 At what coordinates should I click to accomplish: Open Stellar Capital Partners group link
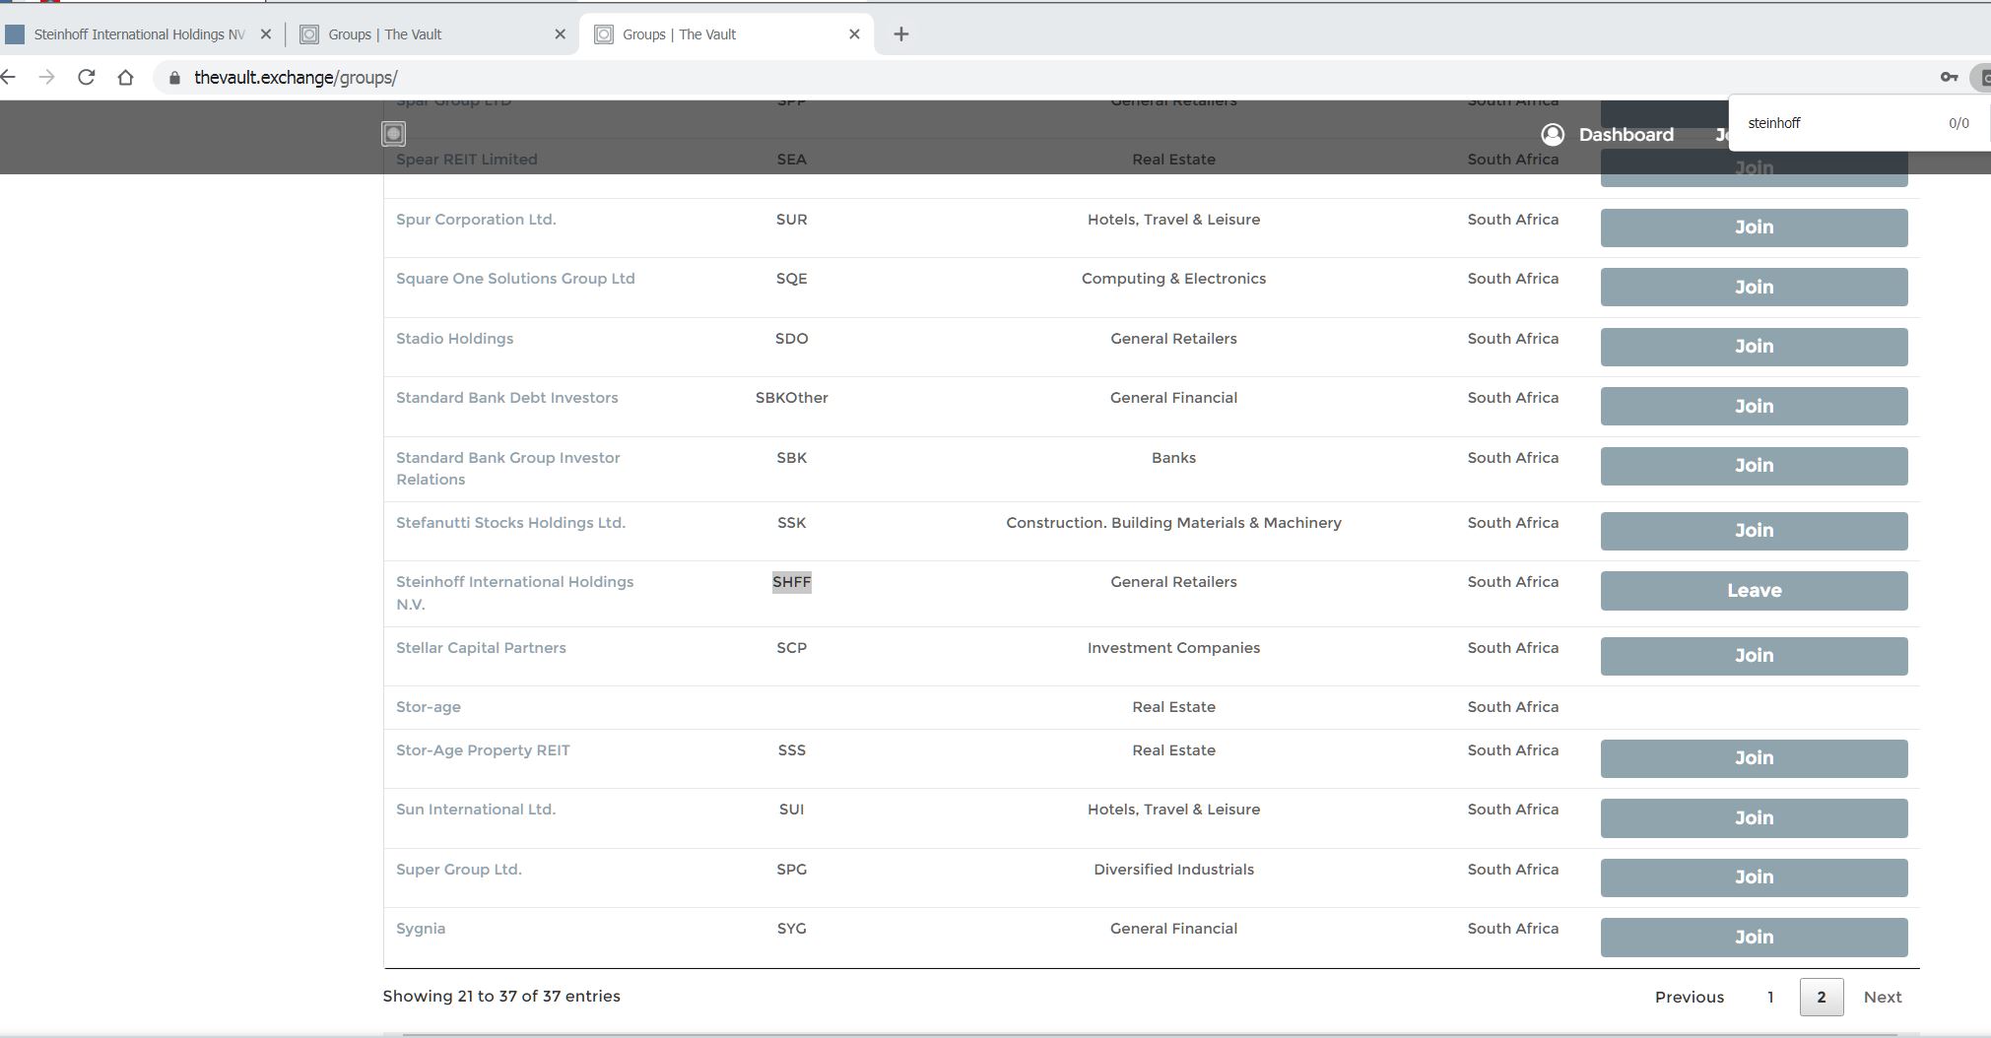pyautogui.click(x=481, y=648)
